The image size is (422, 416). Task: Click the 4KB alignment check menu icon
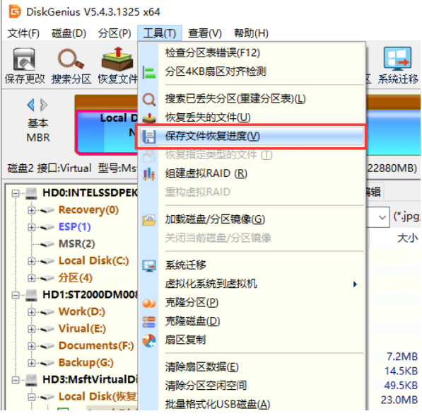(149, 72)
